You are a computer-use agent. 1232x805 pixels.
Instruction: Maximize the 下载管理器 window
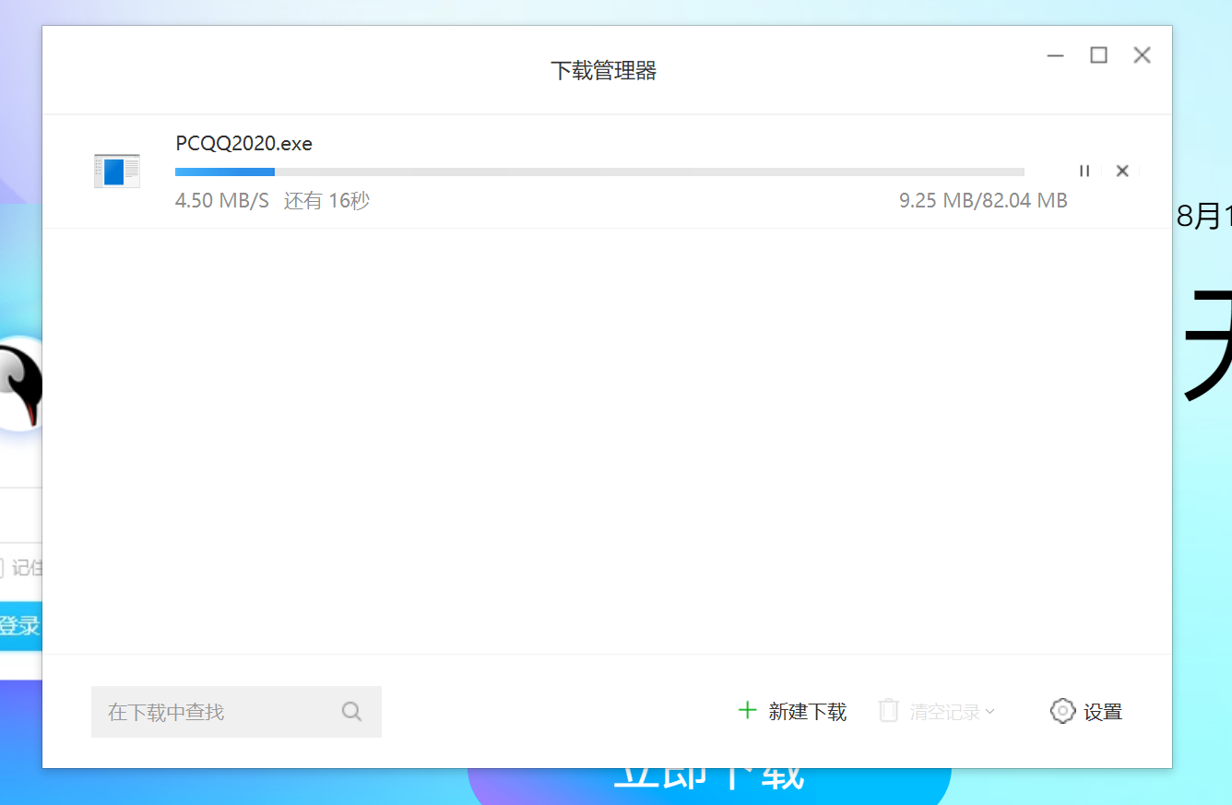1098,55
